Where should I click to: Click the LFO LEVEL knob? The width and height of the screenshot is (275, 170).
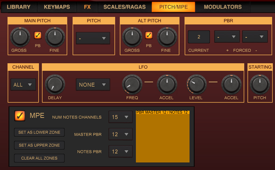click(196, 84)
